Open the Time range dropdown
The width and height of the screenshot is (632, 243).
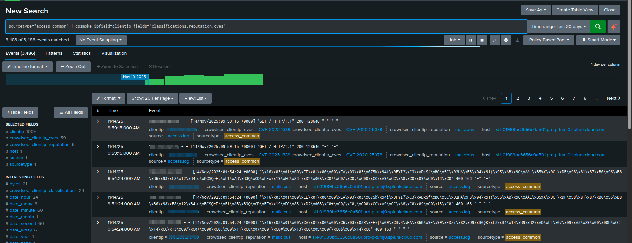point(558,27)
